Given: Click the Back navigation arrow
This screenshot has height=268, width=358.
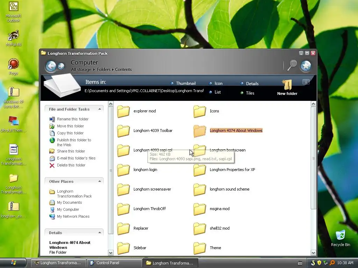Looking at the screenshot, I should 51,66.
